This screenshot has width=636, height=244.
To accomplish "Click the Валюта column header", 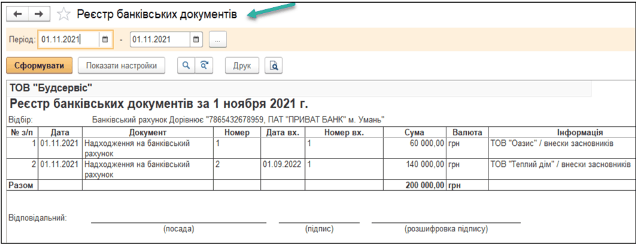I will click(467, 133).
